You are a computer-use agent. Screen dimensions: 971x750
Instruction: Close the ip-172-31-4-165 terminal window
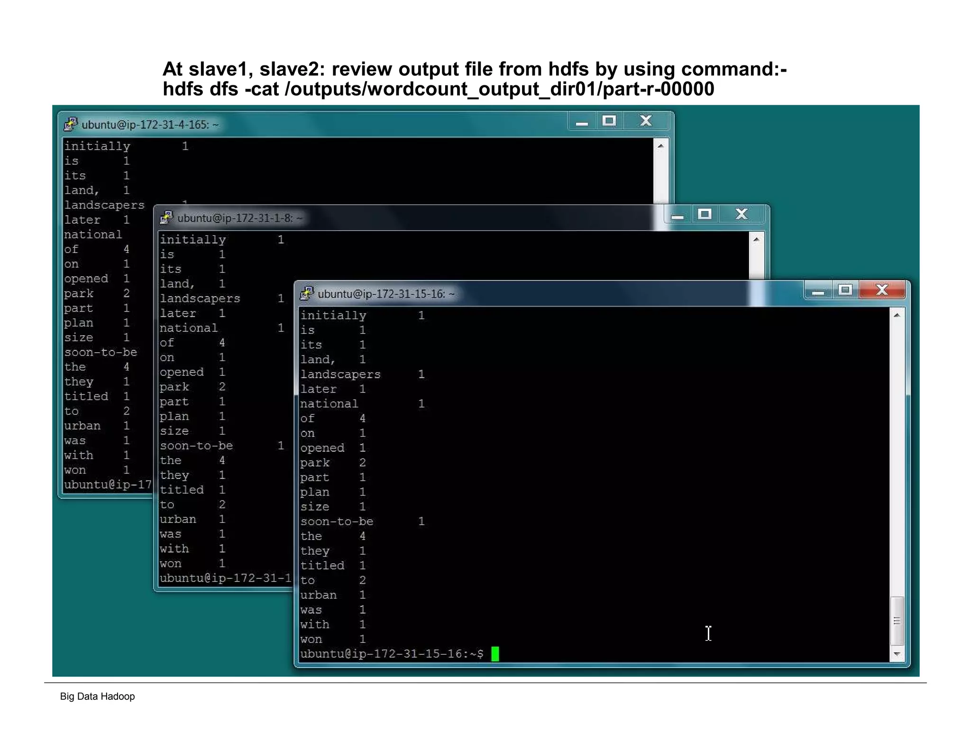[646, 121]
